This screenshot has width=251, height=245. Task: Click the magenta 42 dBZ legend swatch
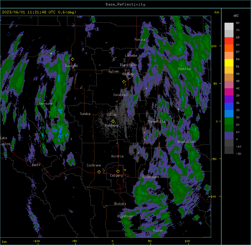229,92
